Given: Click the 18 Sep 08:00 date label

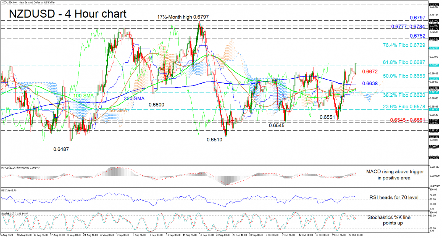Looking at the screenshot, I should click(x=206, y=235).
